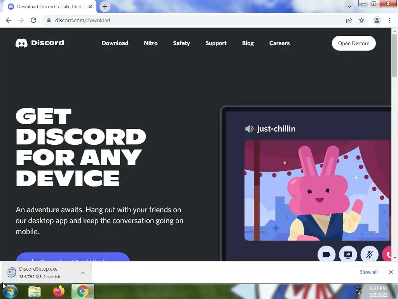The width and height of the screenshot is (398, 299).
Task: Click the page vertical scrollbar thumb
Action: 395,55
